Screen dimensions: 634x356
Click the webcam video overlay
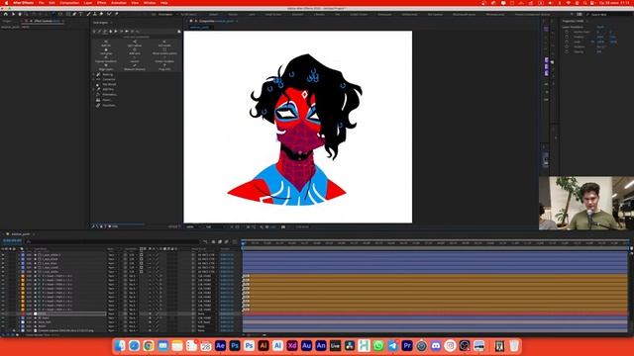(586, 203)
